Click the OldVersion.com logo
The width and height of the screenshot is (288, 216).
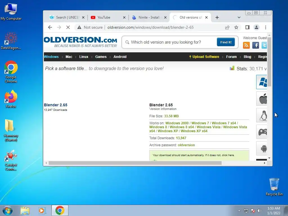[x=80, y=42]
